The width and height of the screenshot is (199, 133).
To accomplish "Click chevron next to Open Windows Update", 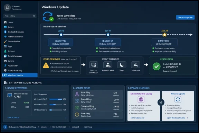I will point(188,118).
